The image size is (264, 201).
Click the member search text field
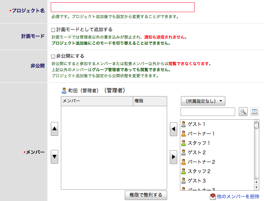point(208,112)
